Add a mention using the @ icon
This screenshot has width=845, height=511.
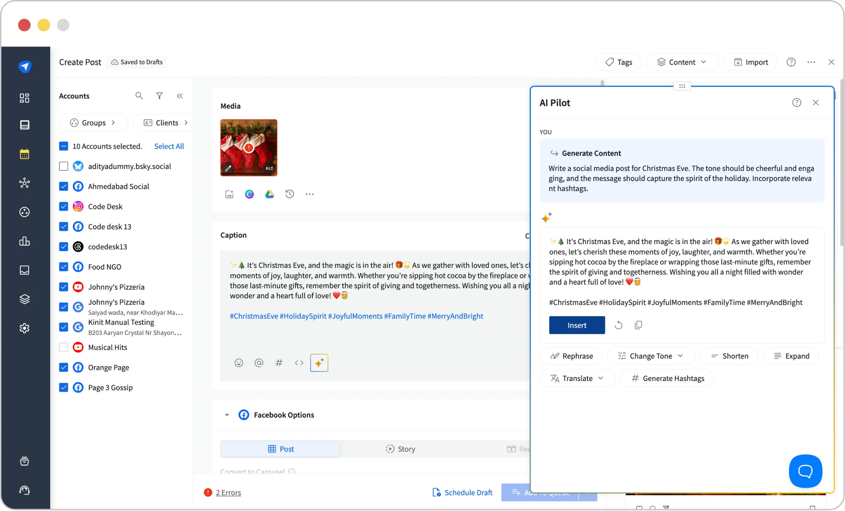click(259, 362)
